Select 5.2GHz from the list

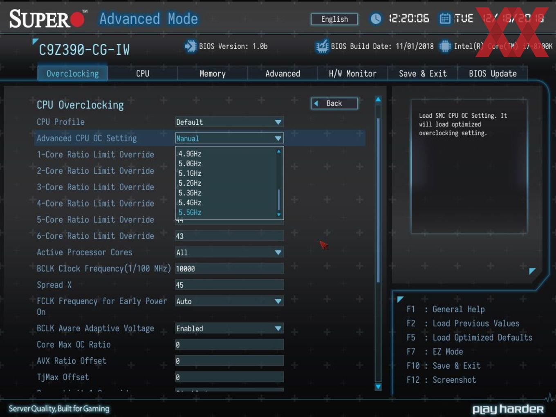(190, 183)
